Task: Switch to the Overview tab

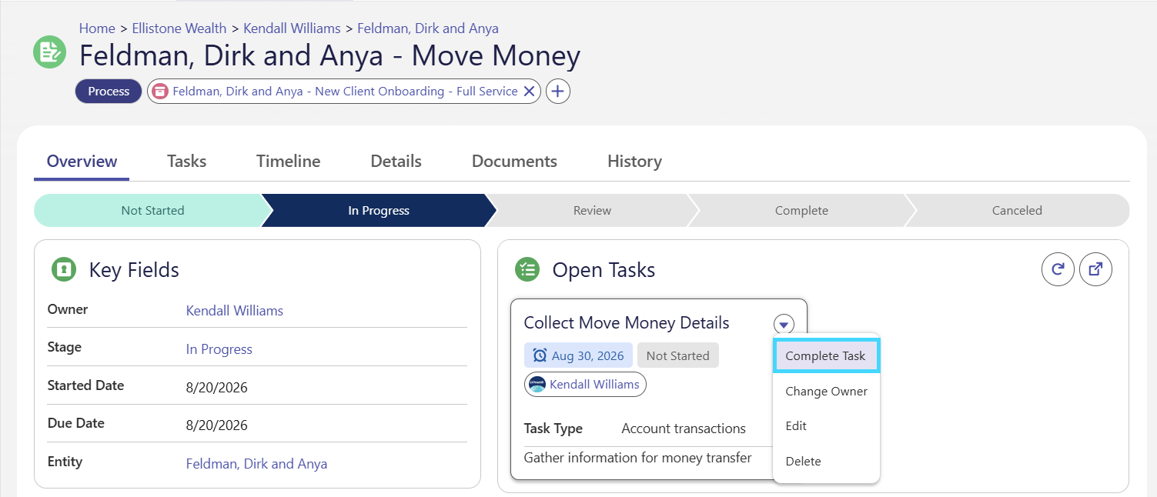Action: pyautogui.click(x=82, y=162)
